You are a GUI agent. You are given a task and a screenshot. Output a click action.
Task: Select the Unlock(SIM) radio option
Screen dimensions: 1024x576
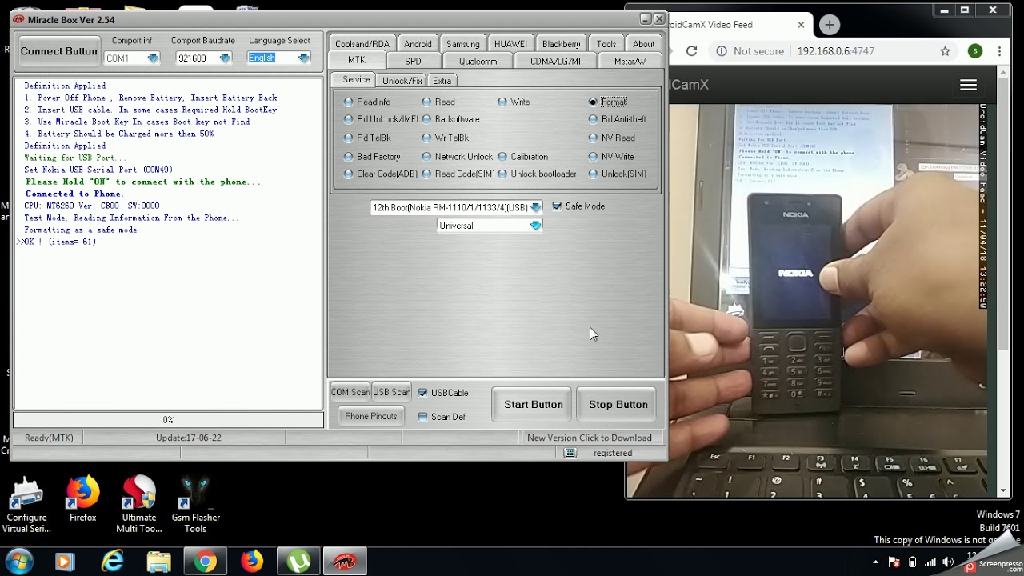[617, 174]
